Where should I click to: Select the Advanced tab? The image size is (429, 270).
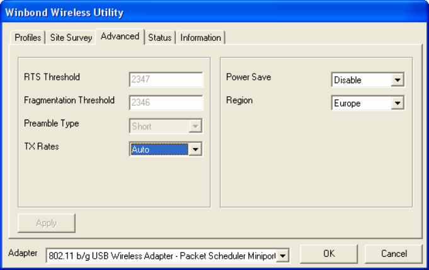tap(120, 37)
